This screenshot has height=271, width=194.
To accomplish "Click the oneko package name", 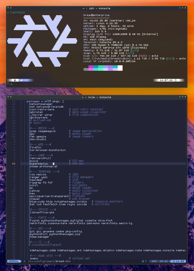I will coord(34,258).
